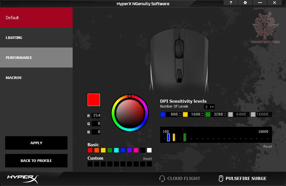Reset the custom colors

pyautogui.click(x=148, y=159)
